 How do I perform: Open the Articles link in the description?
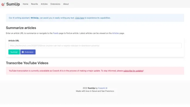116,33
